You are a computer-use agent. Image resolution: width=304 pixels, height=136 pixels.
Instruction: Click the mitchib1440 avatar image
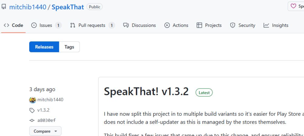coord(33,100)
